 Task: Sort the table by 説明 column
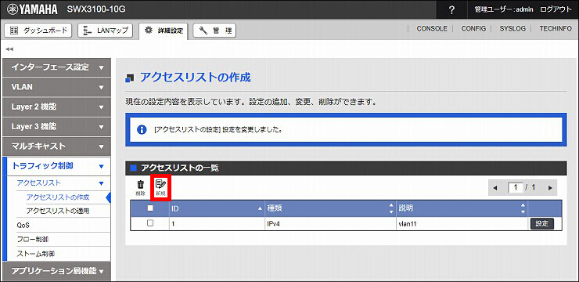click(462, 208)
